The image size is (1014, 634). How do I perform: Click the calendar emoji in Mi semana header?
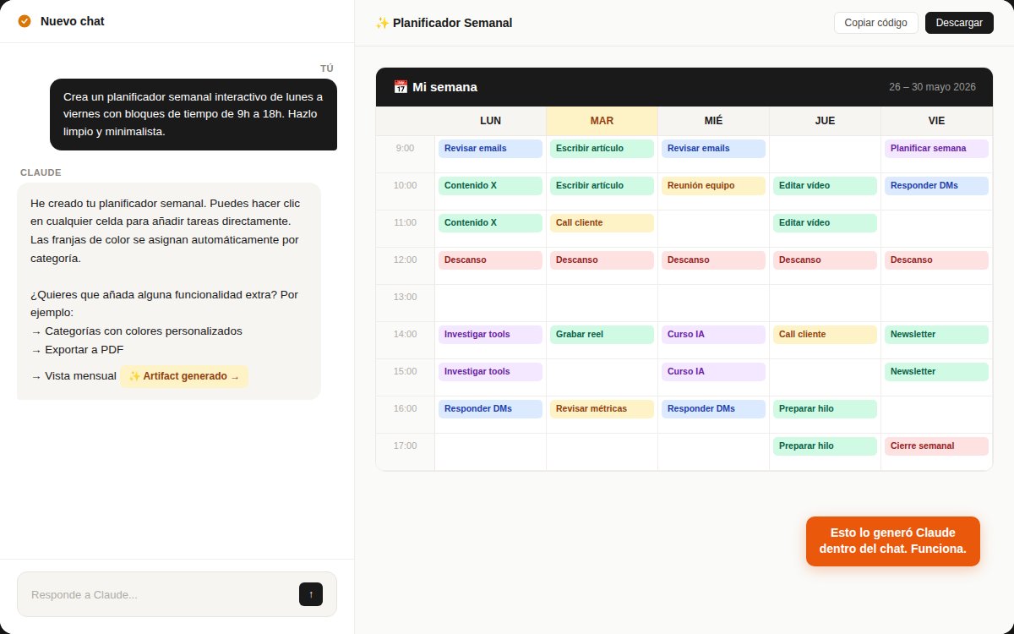click(x=401, y=86)
